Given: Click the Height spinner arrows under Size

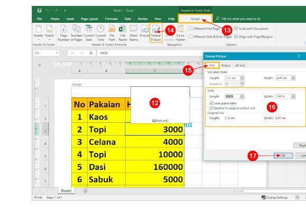Looking at the screenshot, I should pyautogui.click(x=242, y=78).
